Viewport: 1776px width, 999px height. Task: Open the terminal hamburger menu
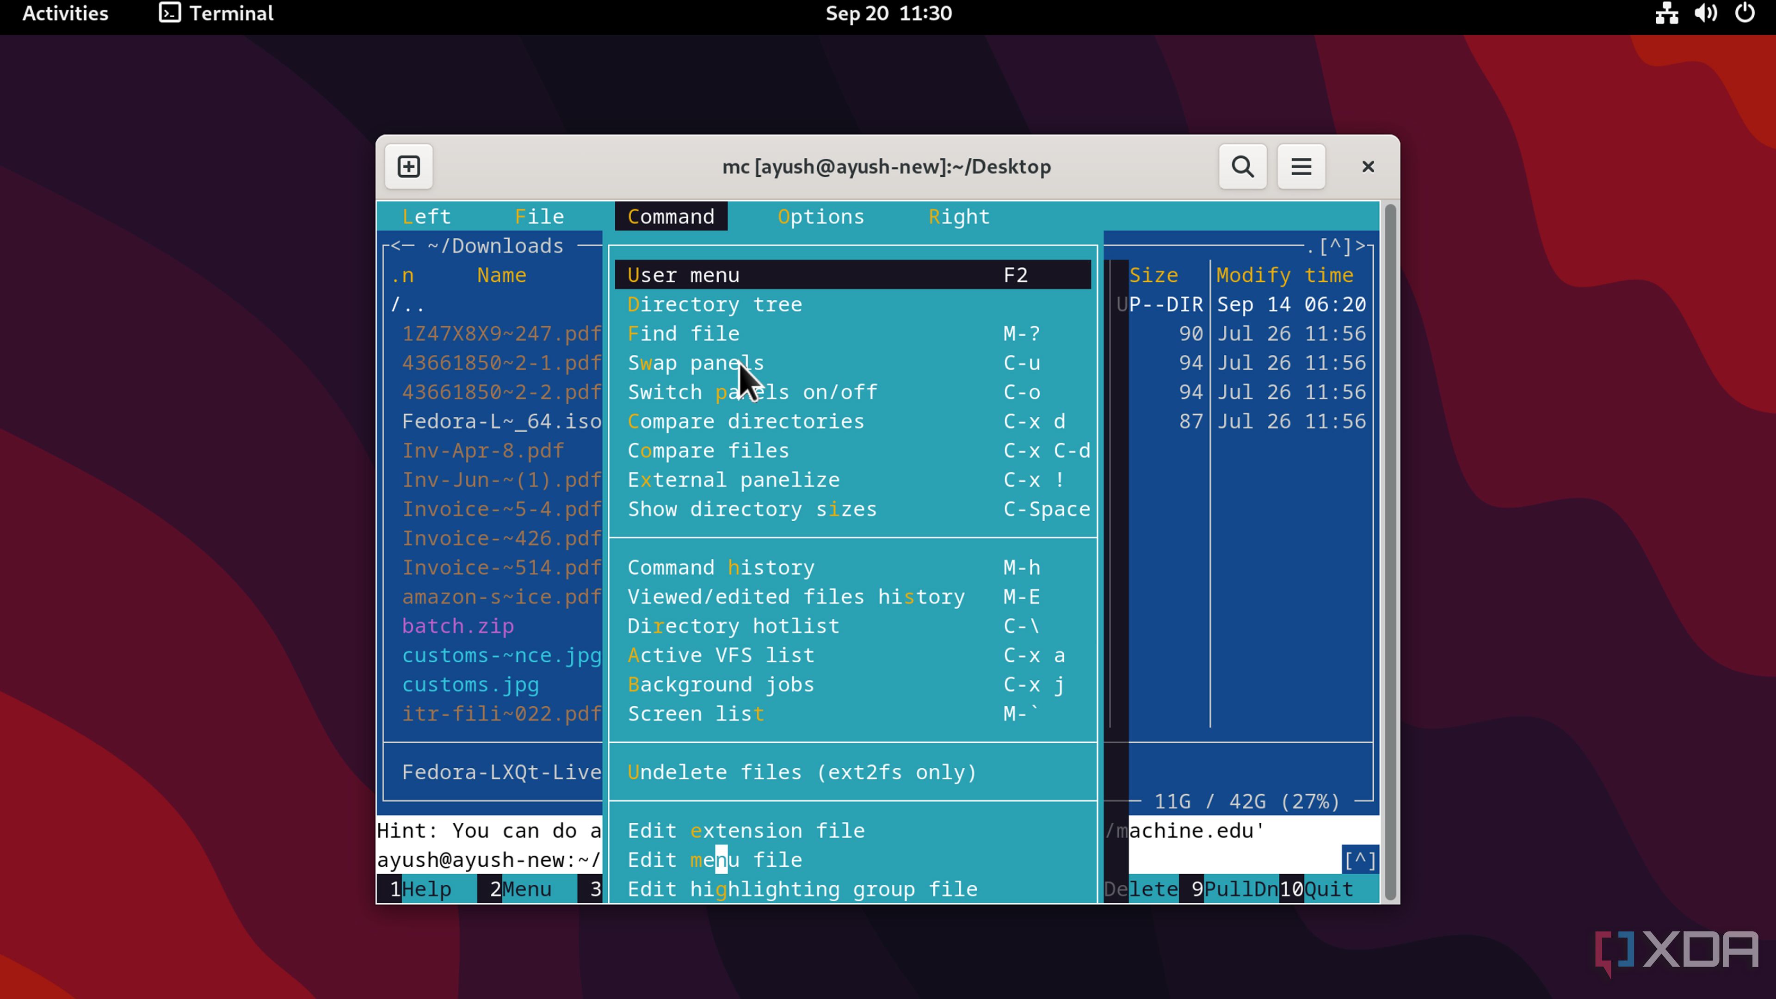[x=1301, y=167]
